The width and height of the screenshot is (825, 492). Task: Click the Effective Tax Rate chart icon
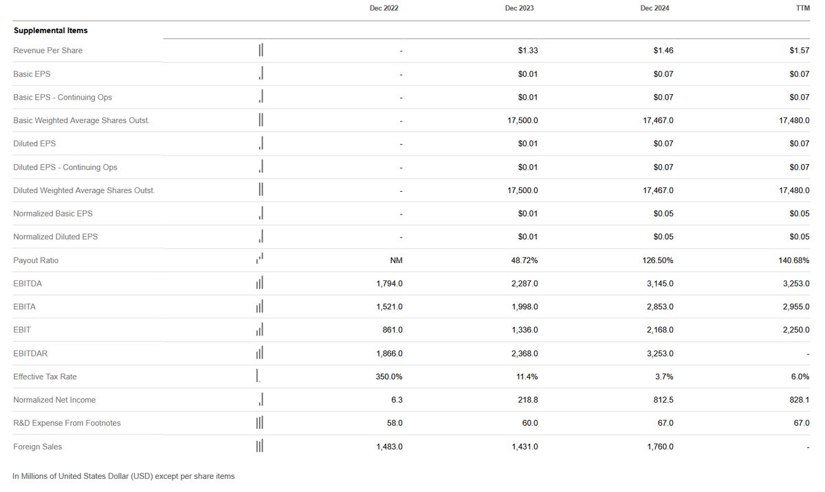258,377
